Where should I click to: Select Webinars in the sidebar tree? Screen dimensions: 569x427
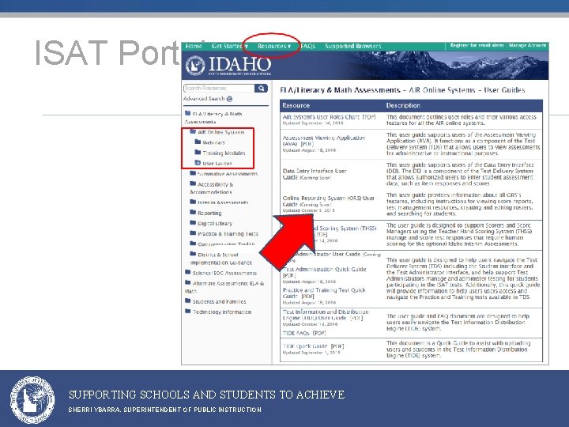[213, 142]
